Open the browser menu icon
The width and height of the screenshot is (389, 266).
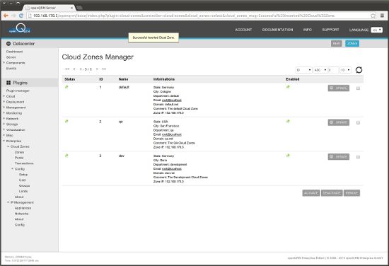(382, 16)
